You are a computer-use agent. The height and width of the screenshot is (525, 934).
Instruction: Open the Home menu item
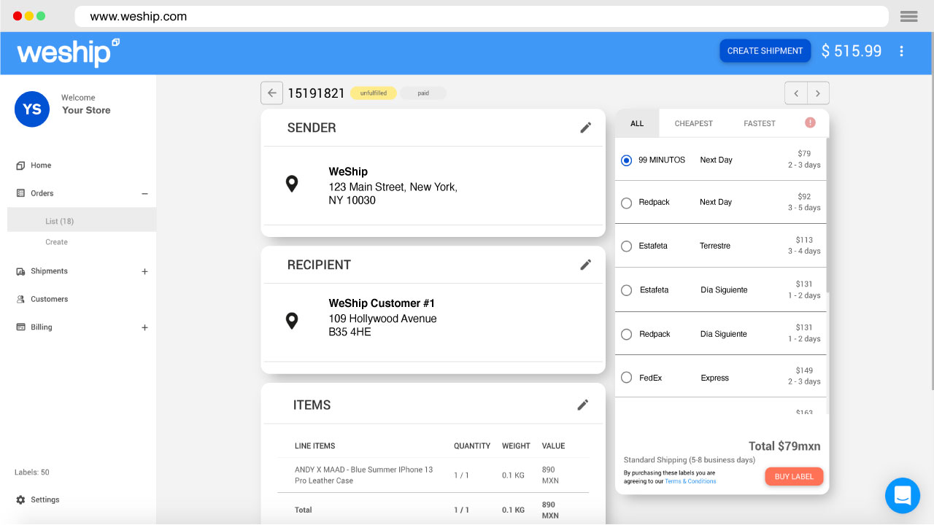[41, 166]
